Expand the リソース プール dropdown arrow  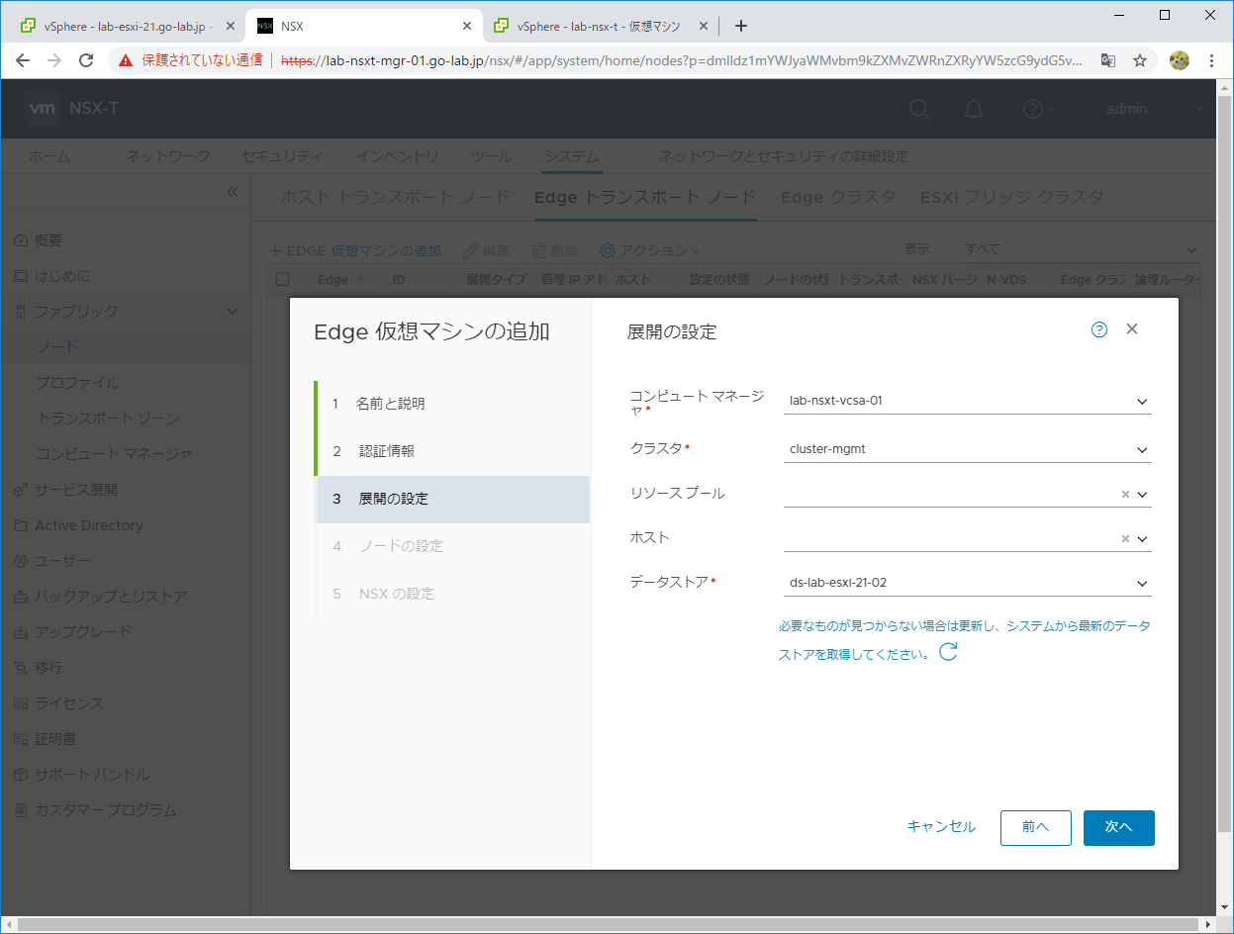1142,495
